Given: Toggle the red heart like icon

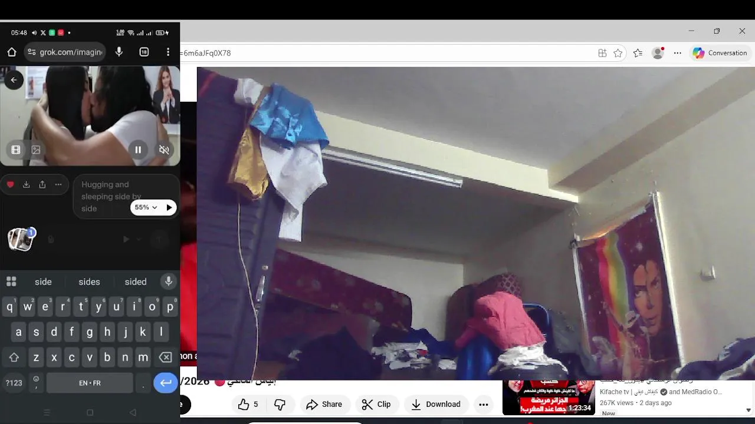Looking at the screenshot, I should pyautogui.click(x=10, y=184).
